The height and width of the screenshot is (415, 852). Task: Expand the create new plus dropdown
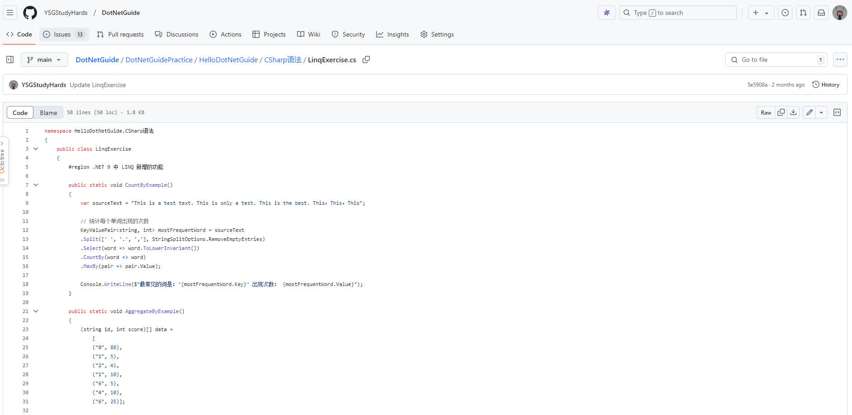761,13
